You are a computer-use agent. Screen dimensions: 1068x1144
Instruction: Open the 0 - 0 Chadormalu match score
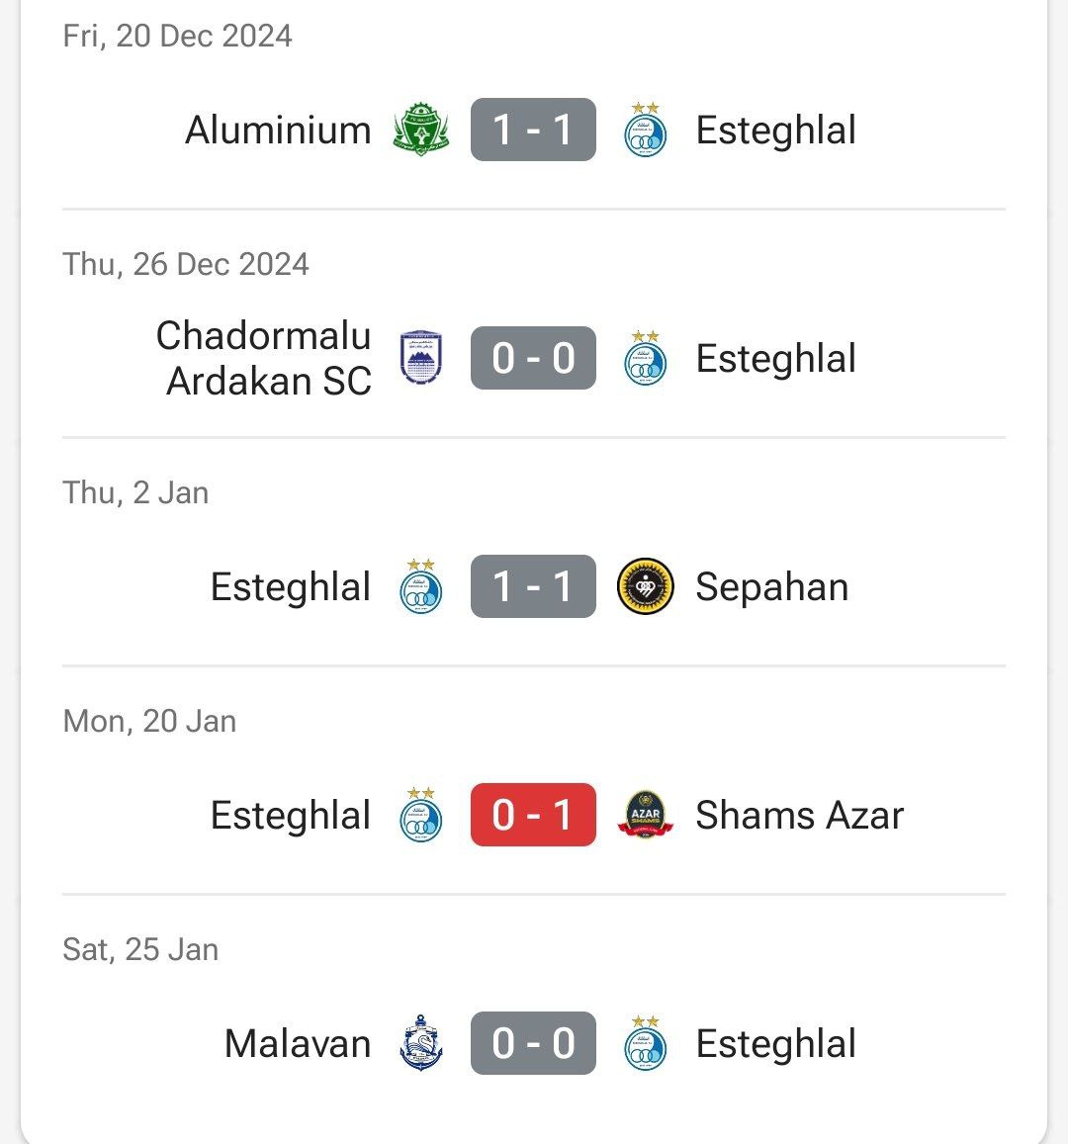[x=533, y=358]
